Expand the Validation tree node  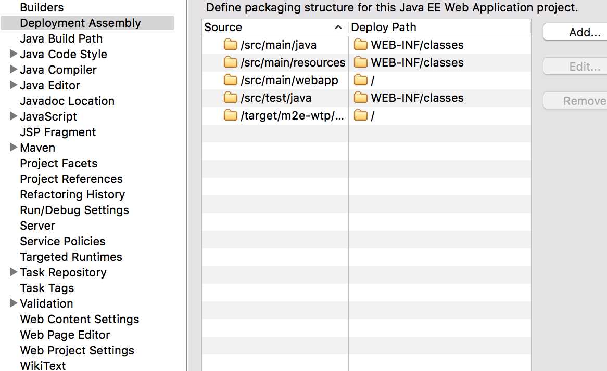click(14, 303)
